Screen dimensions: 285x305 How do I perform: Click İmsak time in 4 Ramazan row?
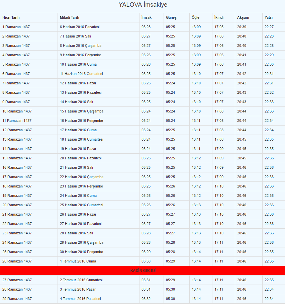tap(146, 55)
